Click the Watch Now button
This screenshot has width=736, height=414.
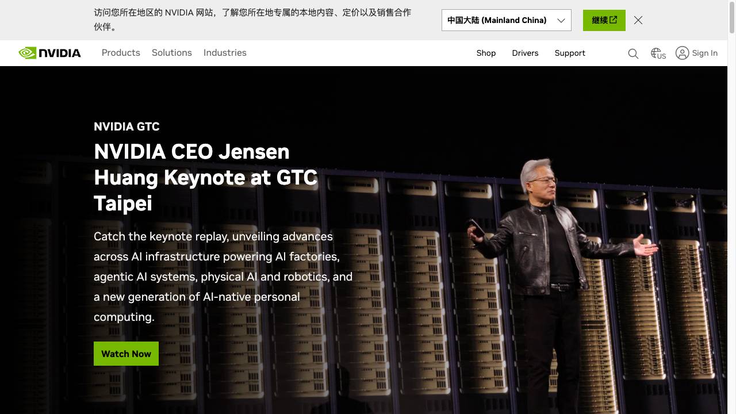[126, 354]
